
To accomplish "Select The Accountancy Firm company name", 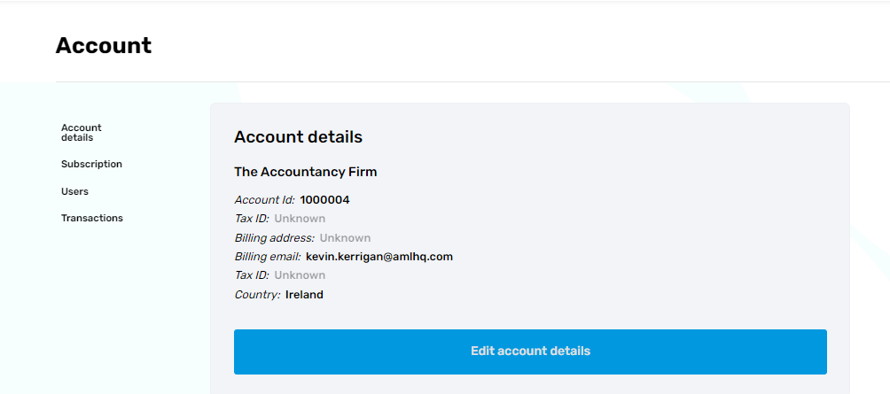I will point(305,172).
